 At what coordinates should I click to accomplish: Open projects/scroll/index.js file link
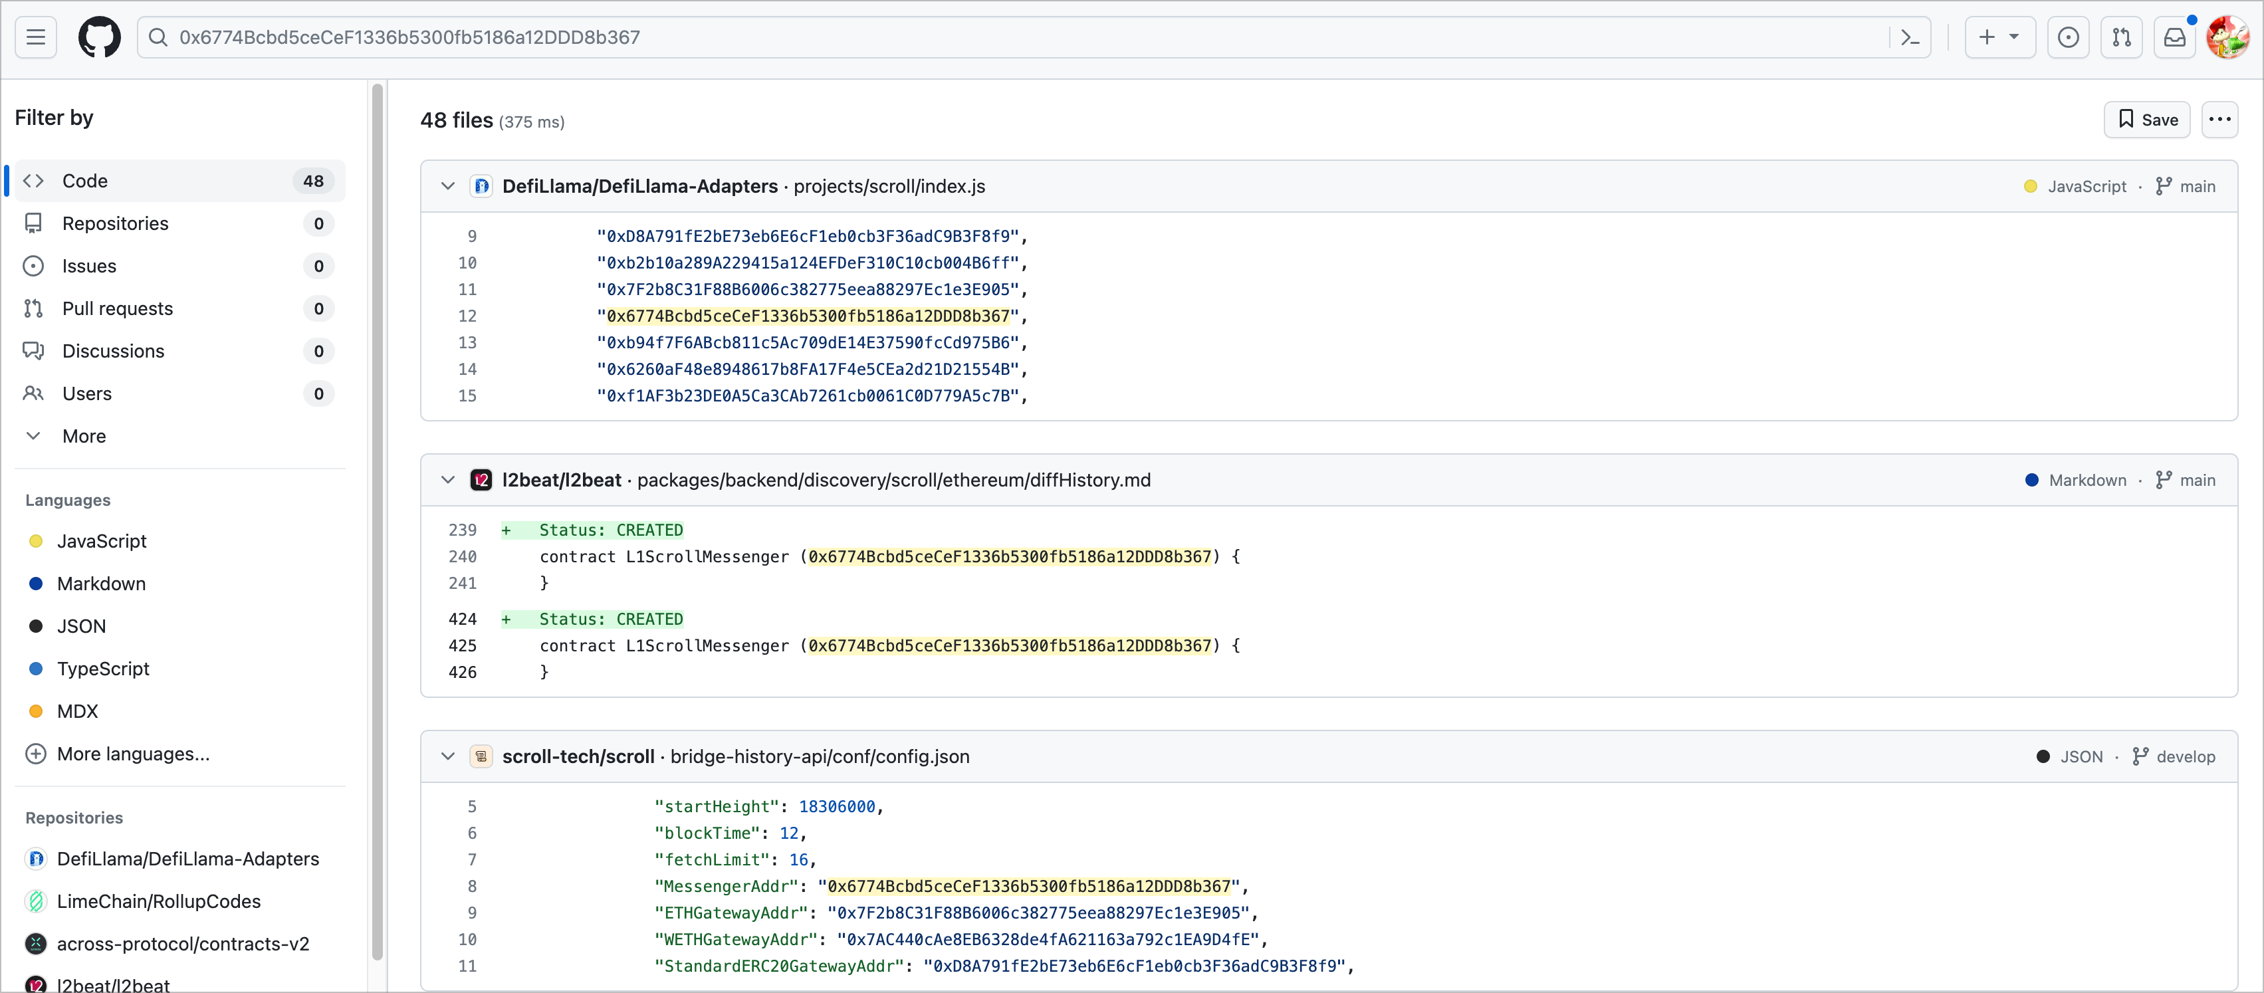889,185
